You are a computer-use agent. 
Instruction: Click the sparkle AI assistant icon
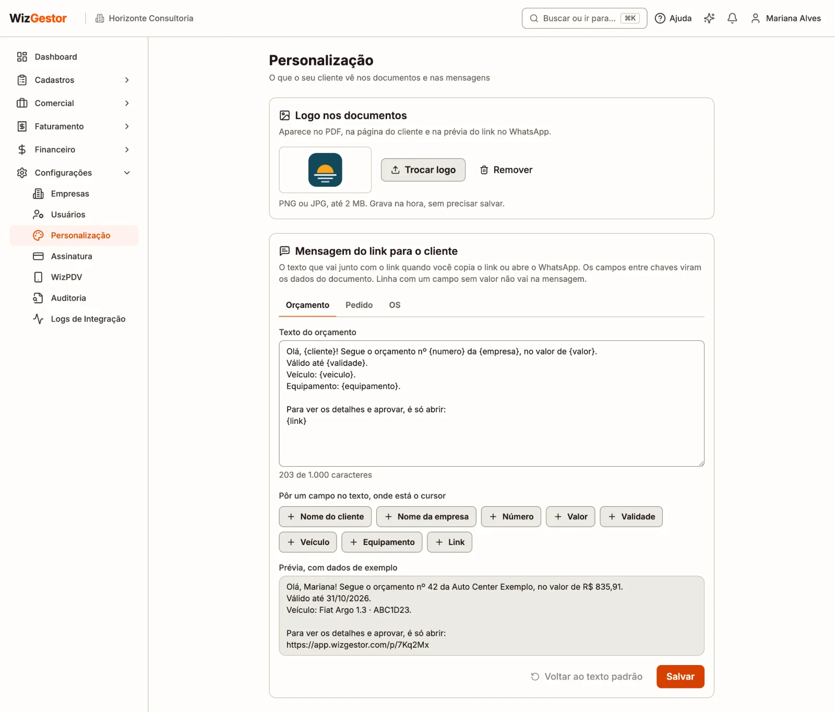click(709, 18)
